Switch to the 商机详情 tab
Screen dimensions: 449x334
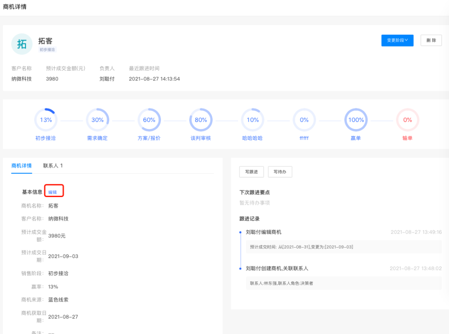[x=21, y=166]
